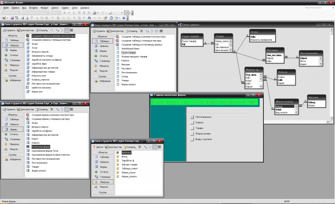Open the Правка menu
This screenshot has width=335, height=204.
tap(15, 8)
